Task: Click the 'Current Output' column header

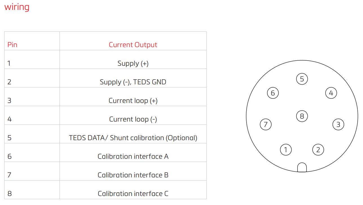Action: pos(133,45)
